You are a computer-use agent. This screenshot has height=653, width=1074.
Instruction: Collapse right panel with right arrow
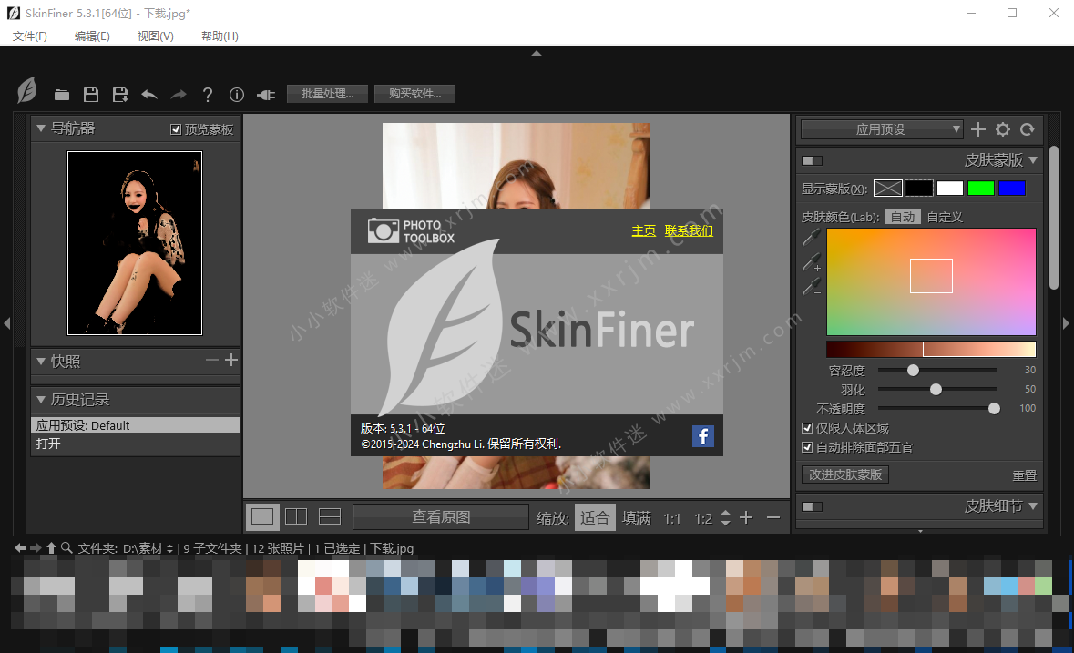tap(1066, 323)
